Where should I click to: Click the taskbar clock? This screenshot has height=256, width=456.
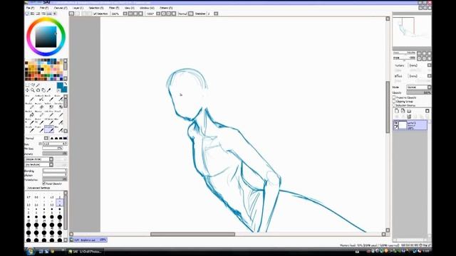(x=426, y=251)
